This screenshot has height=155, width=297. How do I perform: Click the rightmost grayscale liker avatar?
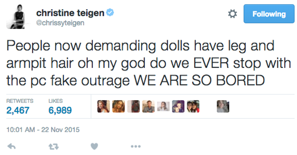click(223, 106)
